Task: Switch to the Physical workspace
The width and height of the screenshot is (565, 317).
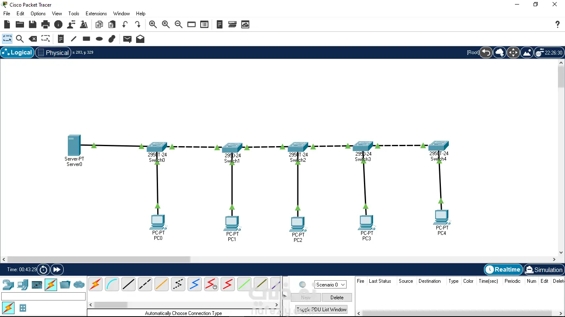Action: (53, 52)
